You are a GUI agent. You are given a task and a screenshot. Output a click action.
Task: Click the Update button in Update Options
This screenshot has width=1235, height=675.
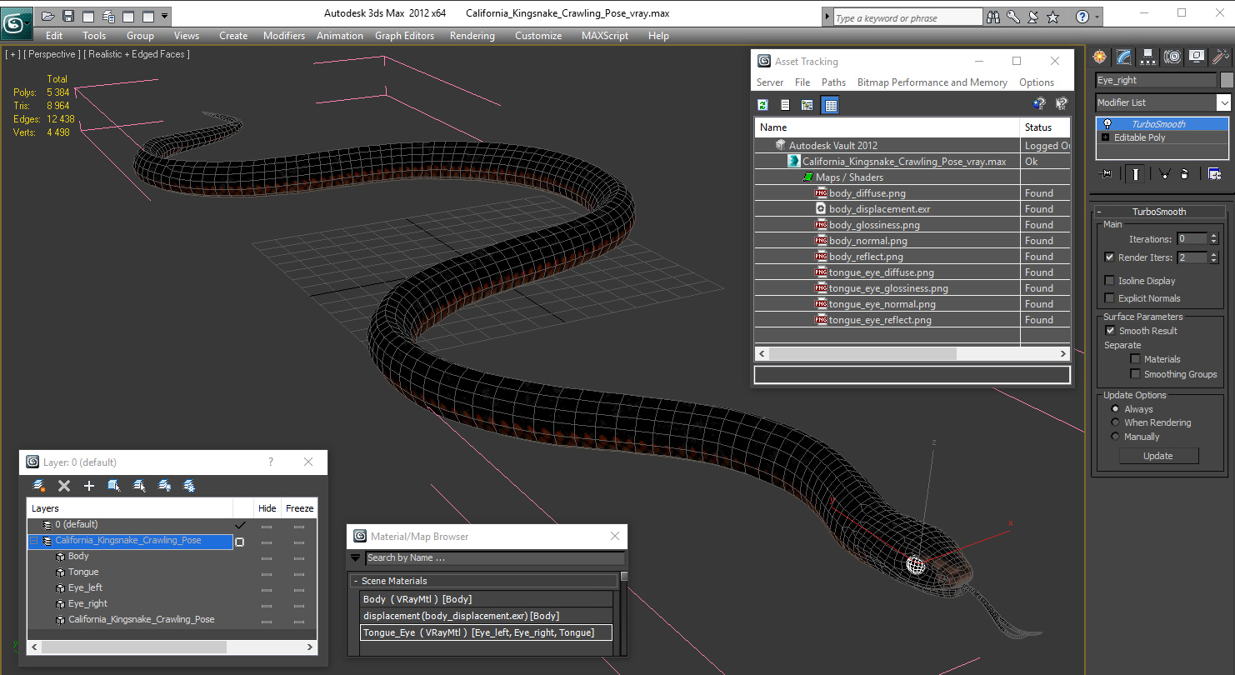pos(1158,456)
